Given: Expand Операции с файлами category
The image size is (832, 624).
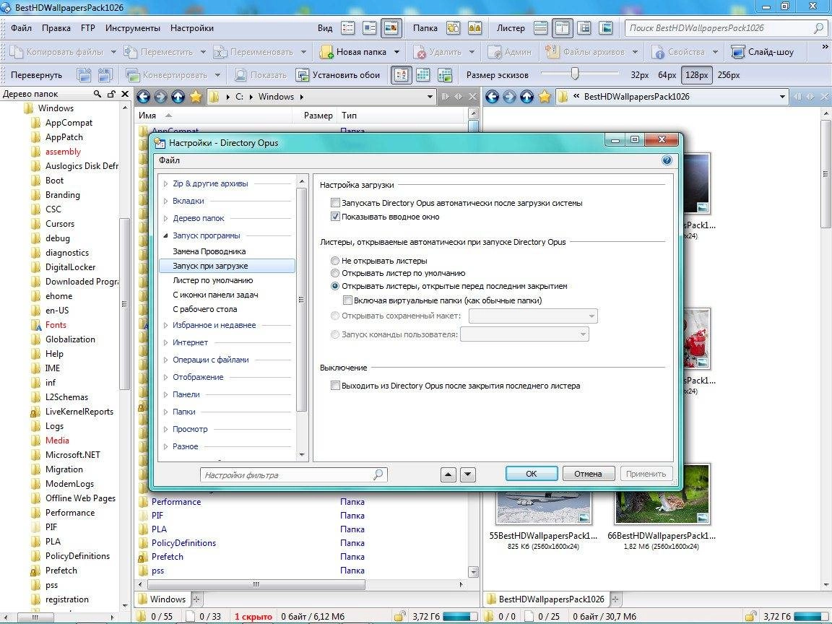Looking at the screenshot, I should click(165, 360).
